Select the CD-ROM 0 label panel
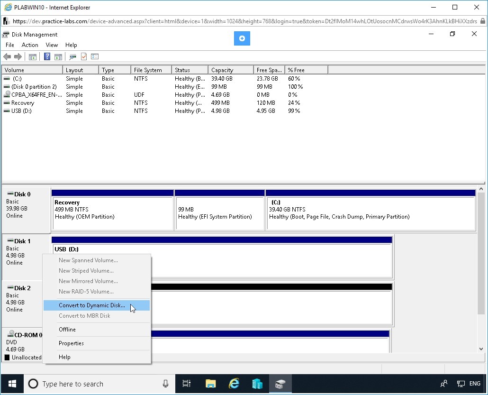This screenshot has height=395, width=488. coord(22,341)
